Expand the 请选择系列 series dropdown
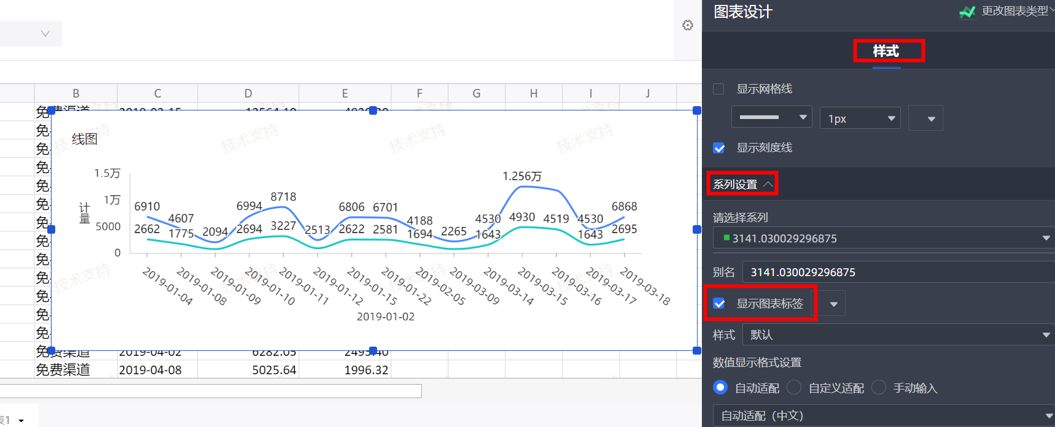The image size is (1055, 427). [883, 238]
